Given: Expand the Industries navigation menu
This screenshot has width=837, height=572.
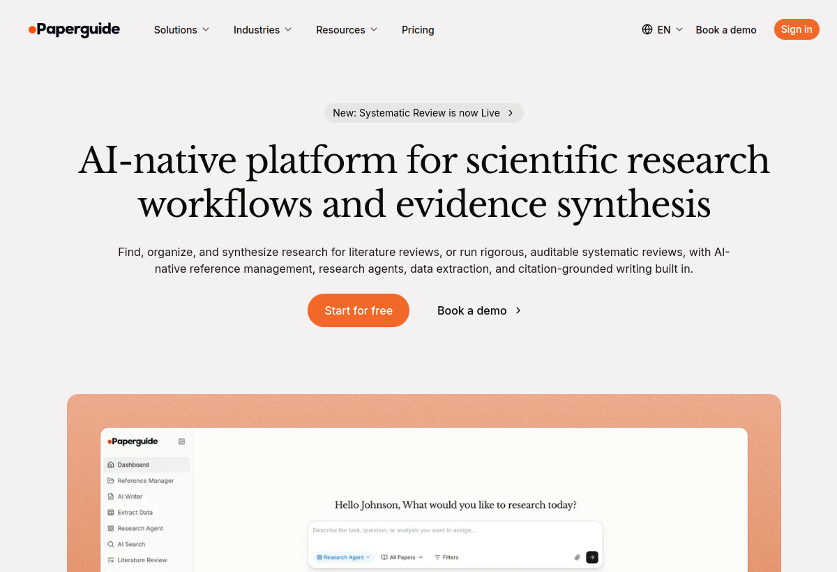Looking at the screenshot, I should pos(262,30).
